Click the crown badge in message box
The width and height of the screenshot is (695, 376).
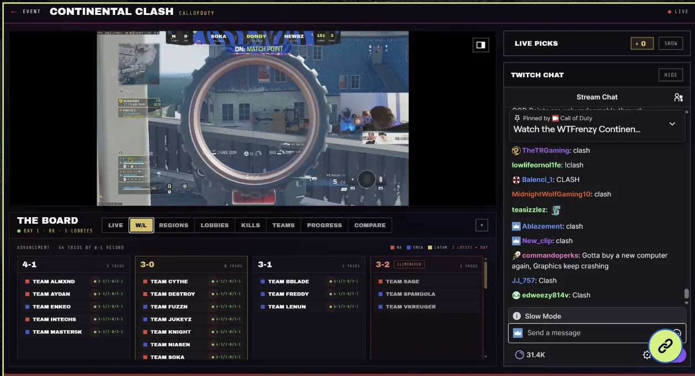[x=517, y=333]
